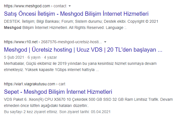This screenshot has width=189, height=119.
Task: Open the Satış Öncesi İletişim result title
Action: (x=76, y=13)
